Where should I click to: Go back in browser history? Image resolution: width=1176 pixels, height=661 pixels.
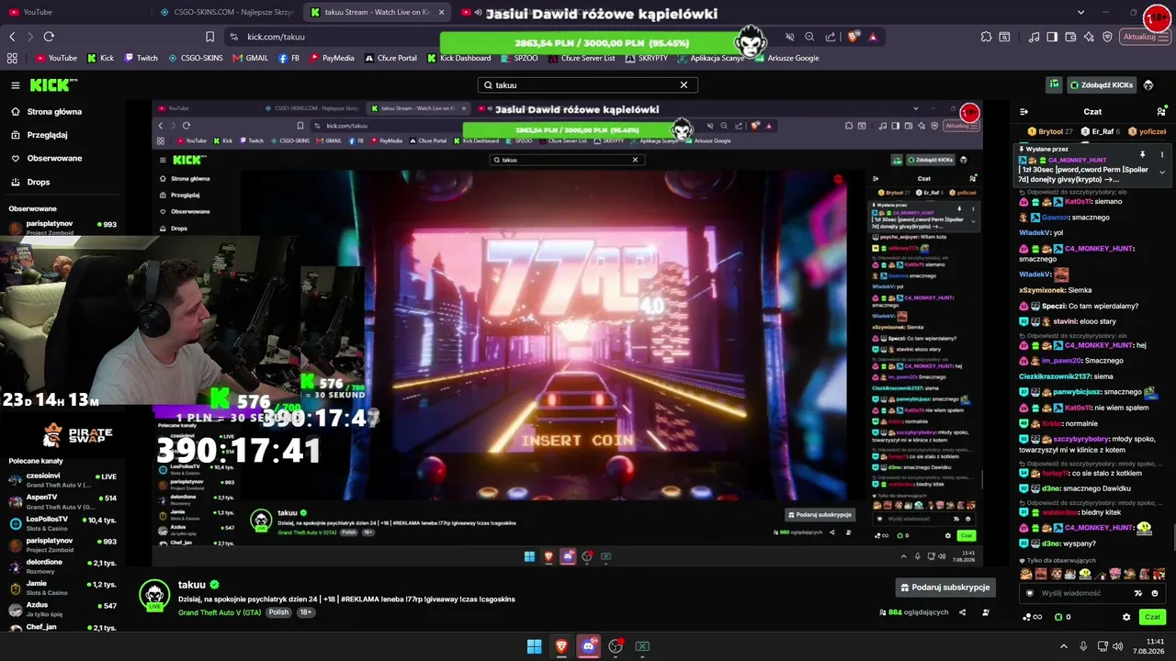point(12,37)
